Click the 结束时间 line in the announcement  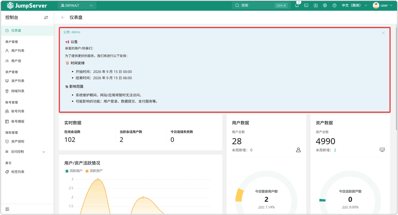(x=104, y=78)
